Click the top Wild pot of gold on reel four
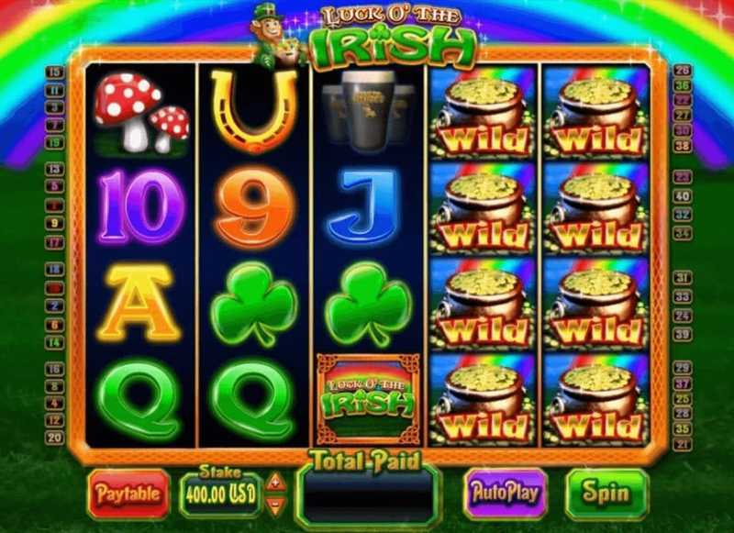 pyautogui.click(x=483, y=112)
